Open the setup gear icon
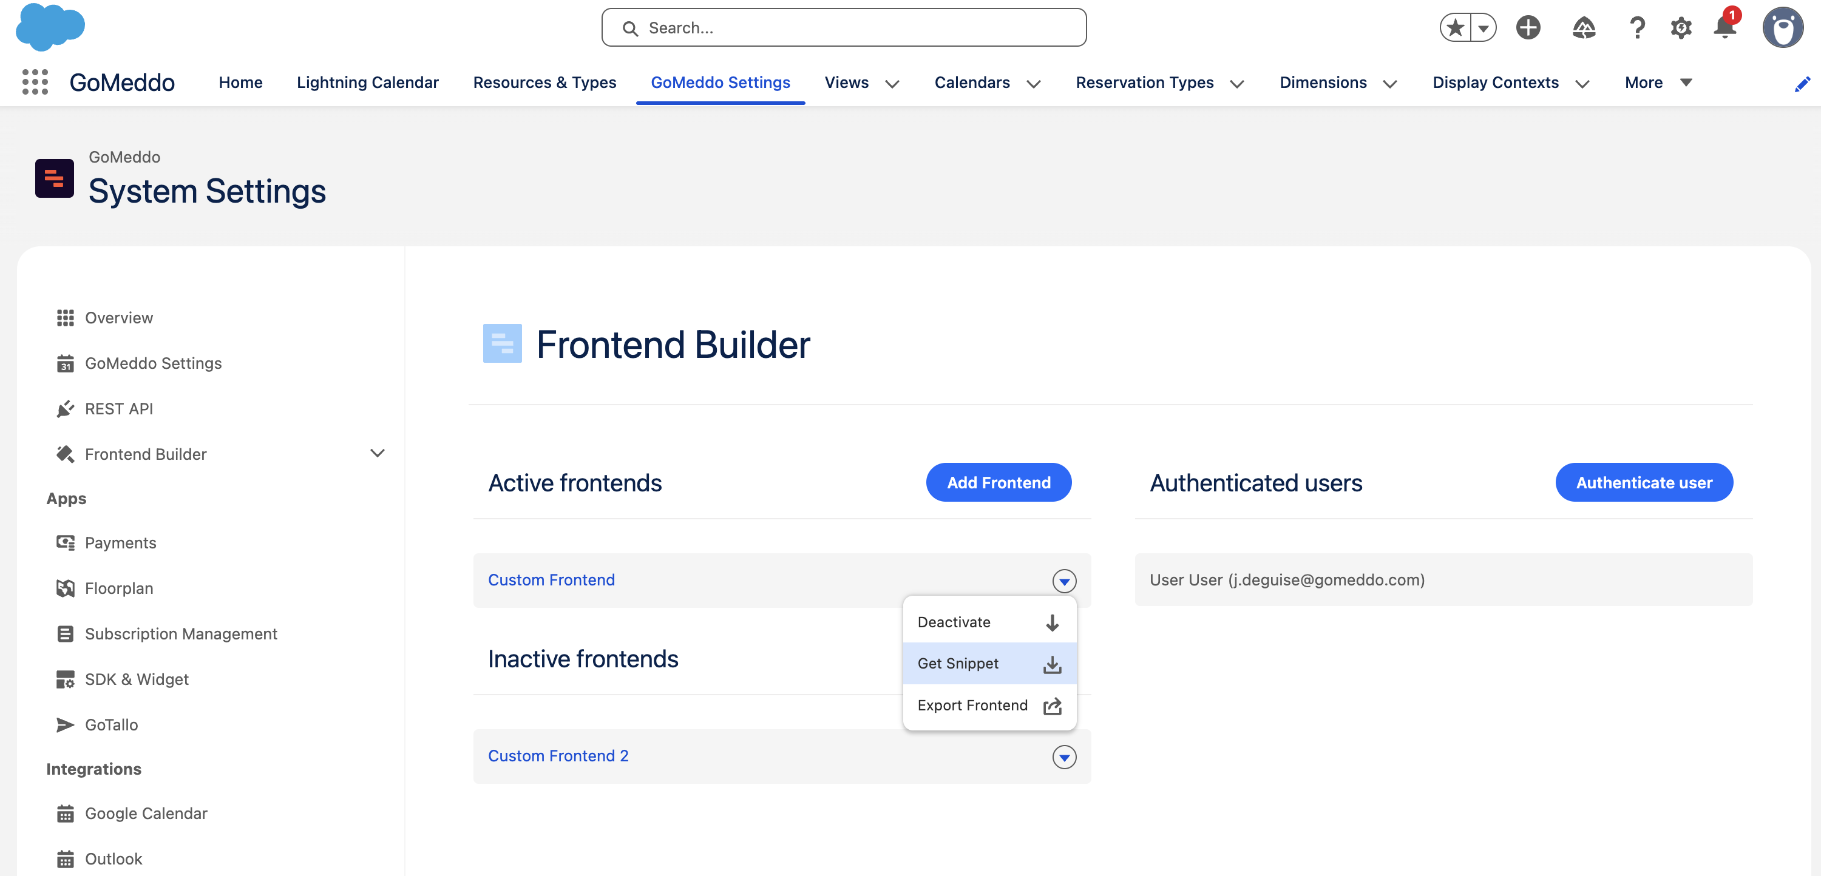 (1680, 27)
